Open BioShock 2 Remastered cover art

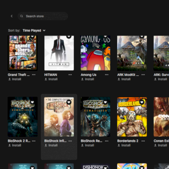(22, 117)
